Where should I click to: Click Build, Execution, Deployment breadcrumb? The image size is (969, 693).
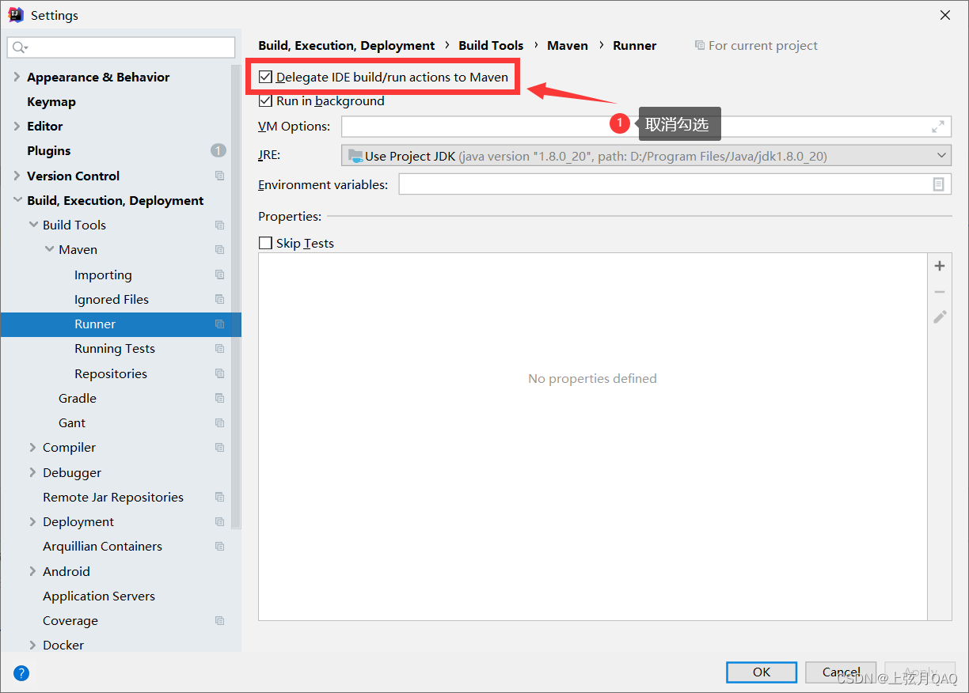(x=347, y=45)
